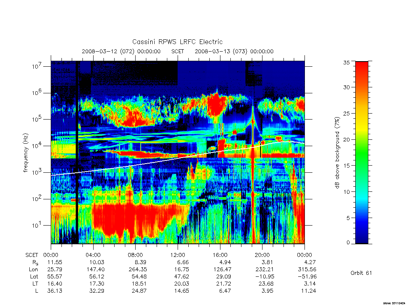Click the 10^1 frequency tick label
This screenshot has height=305, width=406.
37,225
